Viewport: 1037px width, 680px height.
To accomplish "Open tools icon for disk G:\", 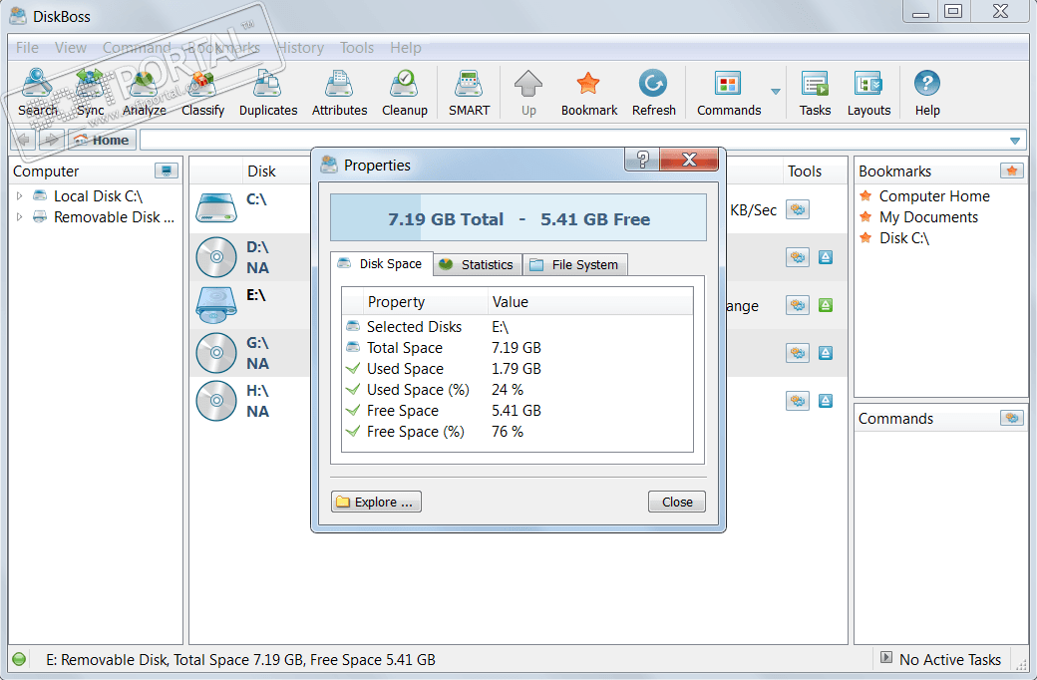I will 798,353.
